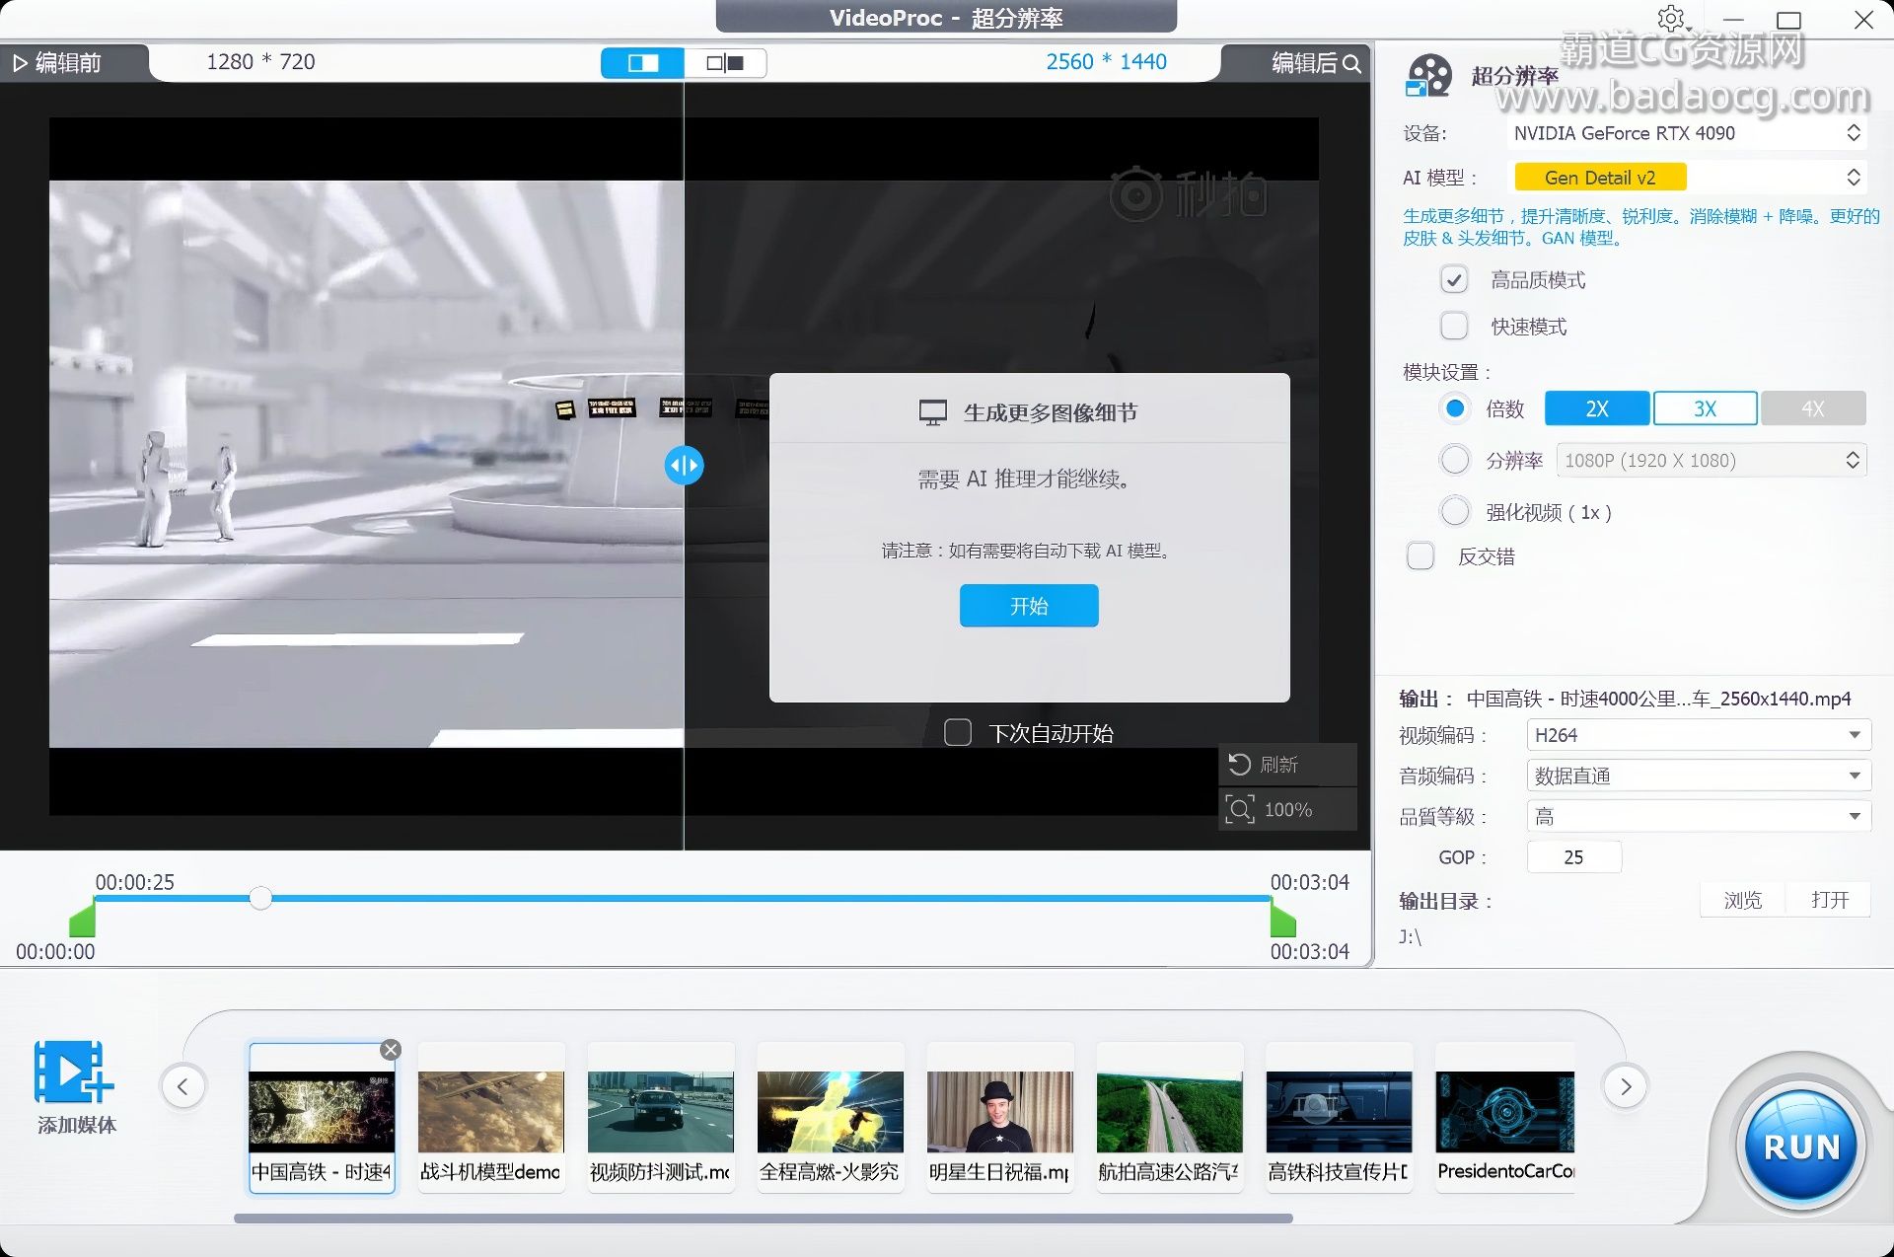The height and width of the screenshot is (1257, 1894).
Task: Open the AI 模型 Gen Detail v2 dropdown
Action: click(x=1685, y=178)
